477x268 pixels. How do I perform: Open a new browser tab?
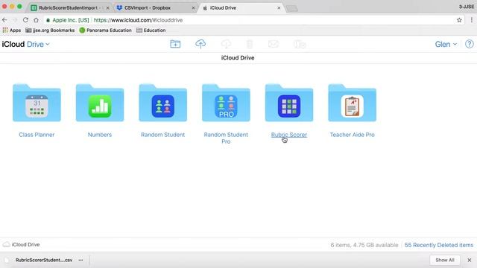[292, 8]
